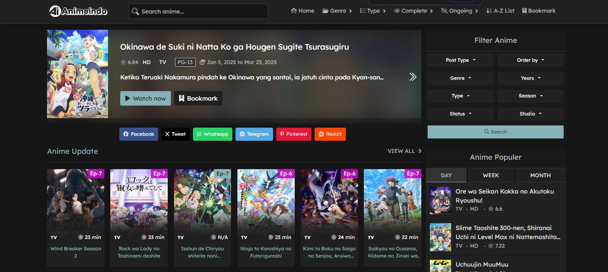
Task: Click the Genre folder icon
Action: pos(325,11)
